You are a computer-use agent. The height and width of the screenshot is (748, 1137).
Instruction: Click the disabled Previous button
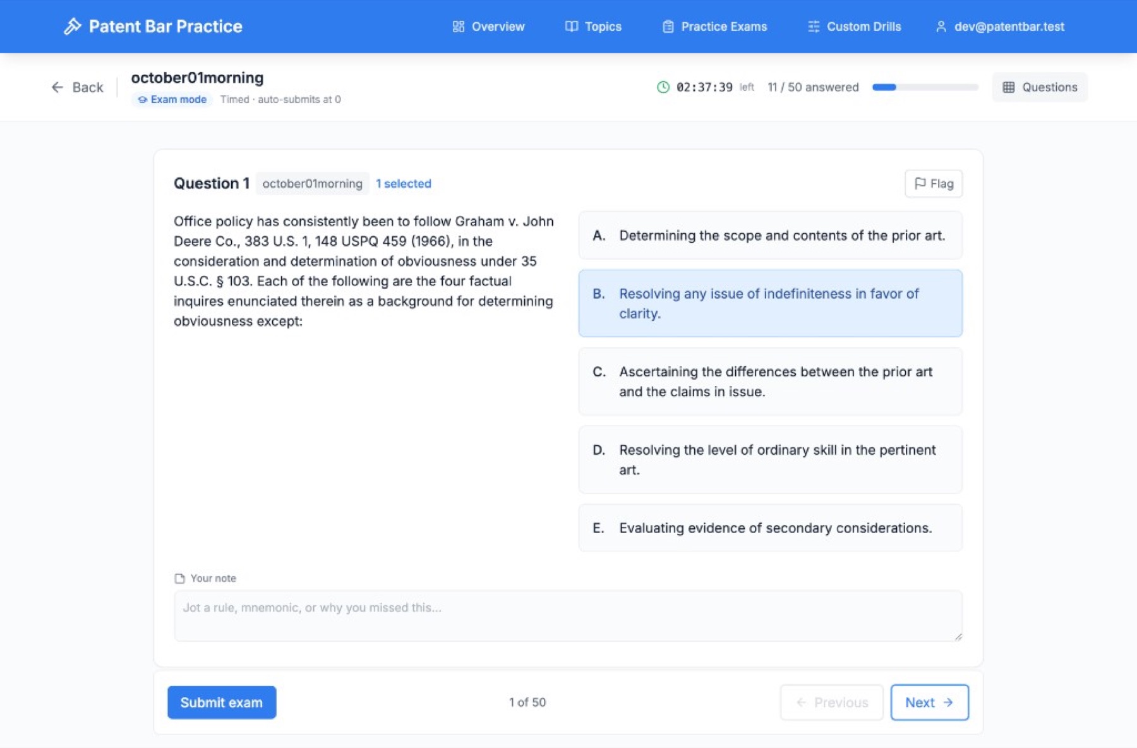[832, 703]
